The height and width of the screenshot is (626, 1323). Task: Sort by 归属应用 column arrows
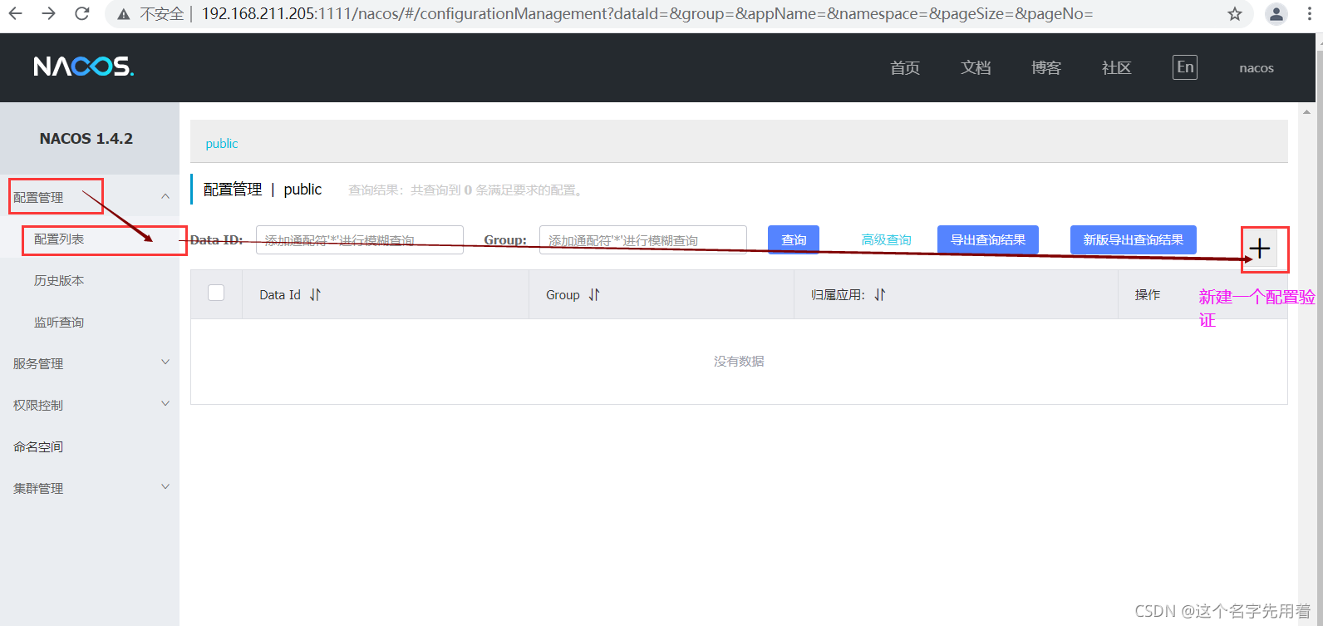[880, 294]
